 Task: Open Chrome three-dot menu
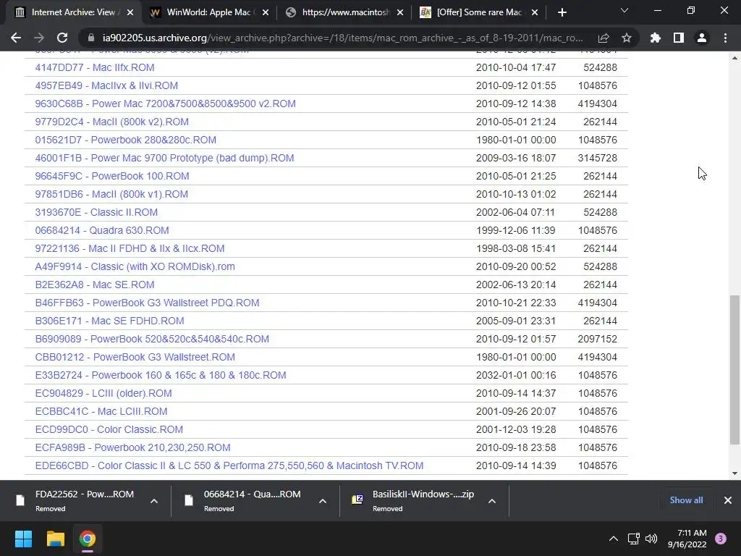click(x=725, y=38)
